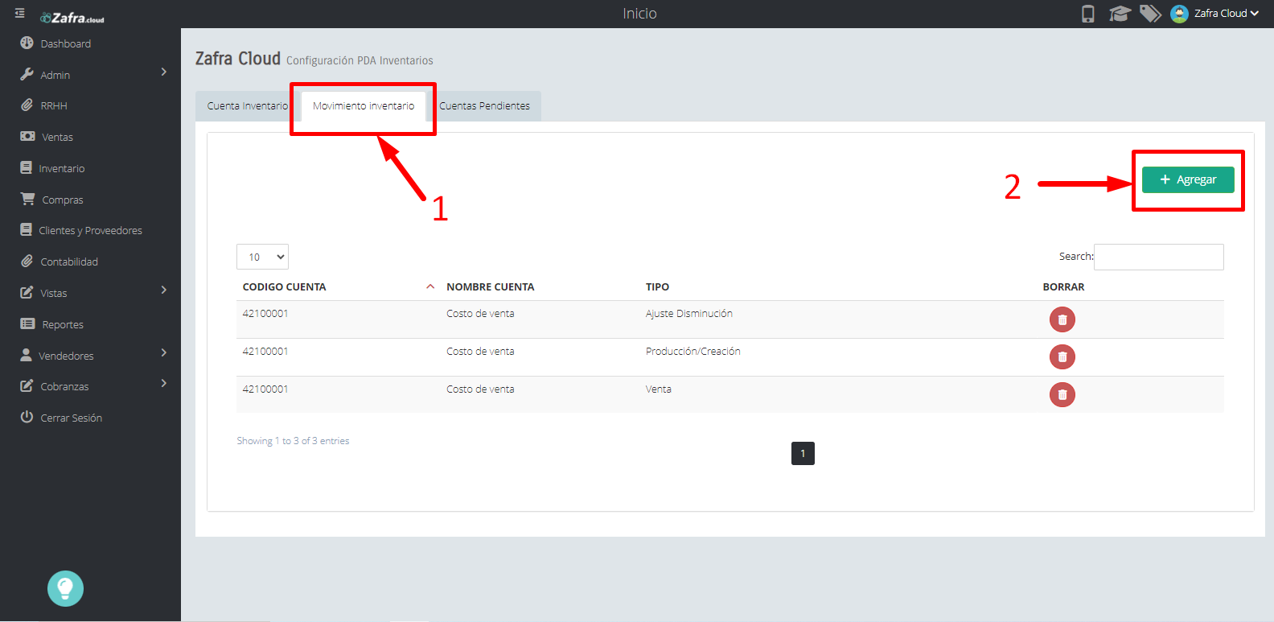Click the Compras shopping cart icon
The width and height of the screenshot is (1274, 622).
click(27, 199)
